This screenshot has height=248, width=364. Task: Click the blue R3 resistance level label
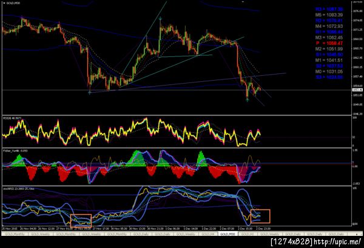[x=329, y=9]
